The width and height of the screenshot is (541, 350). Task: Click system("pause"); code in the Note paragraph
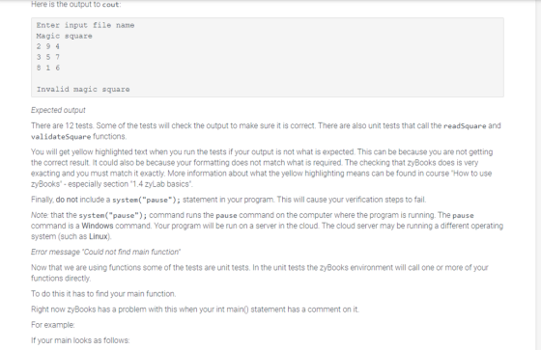click(113, 215)
